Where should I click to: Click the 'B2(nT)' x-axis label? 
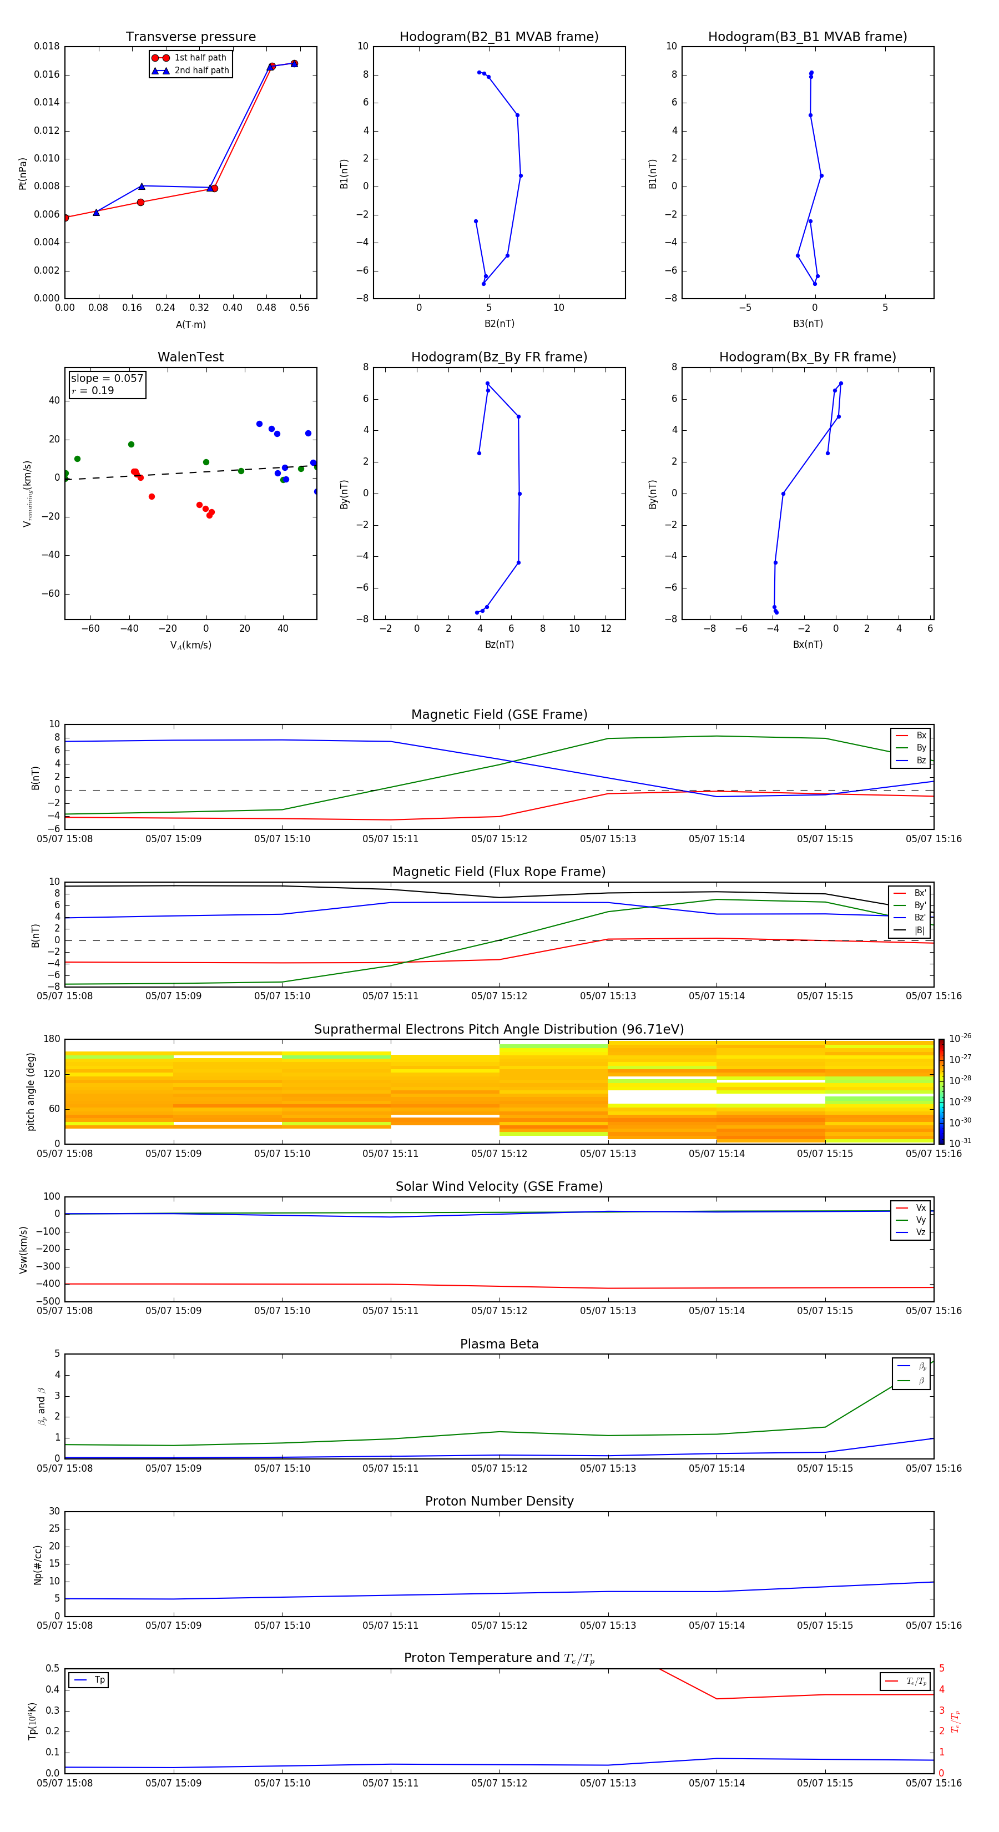[499, 324]
